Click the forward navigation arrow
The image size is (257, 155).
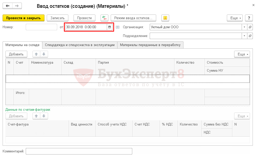pyautogui.click(x=17, y=6)
